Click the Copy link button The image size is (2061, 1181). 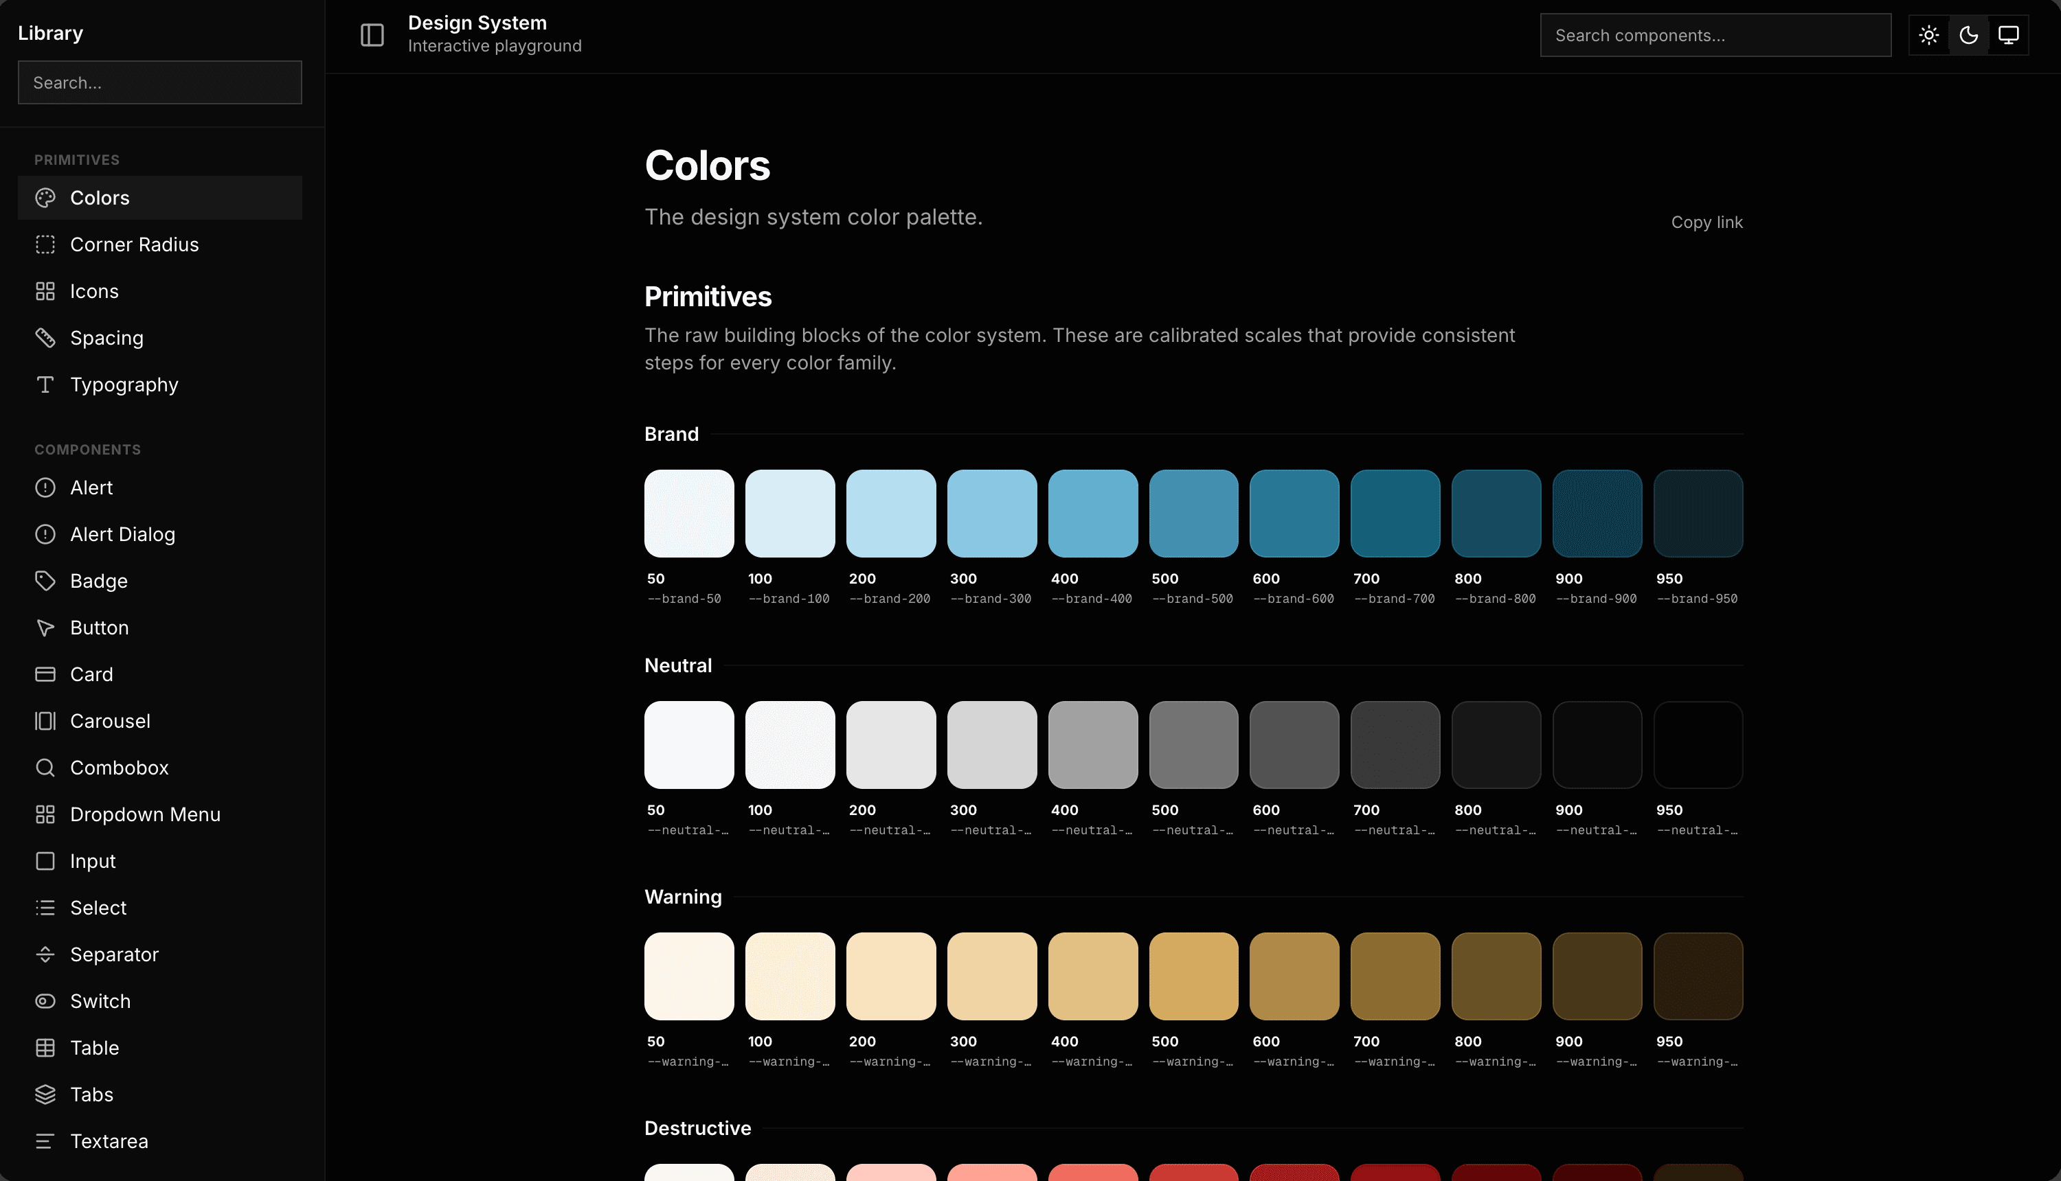[1707, 222]
